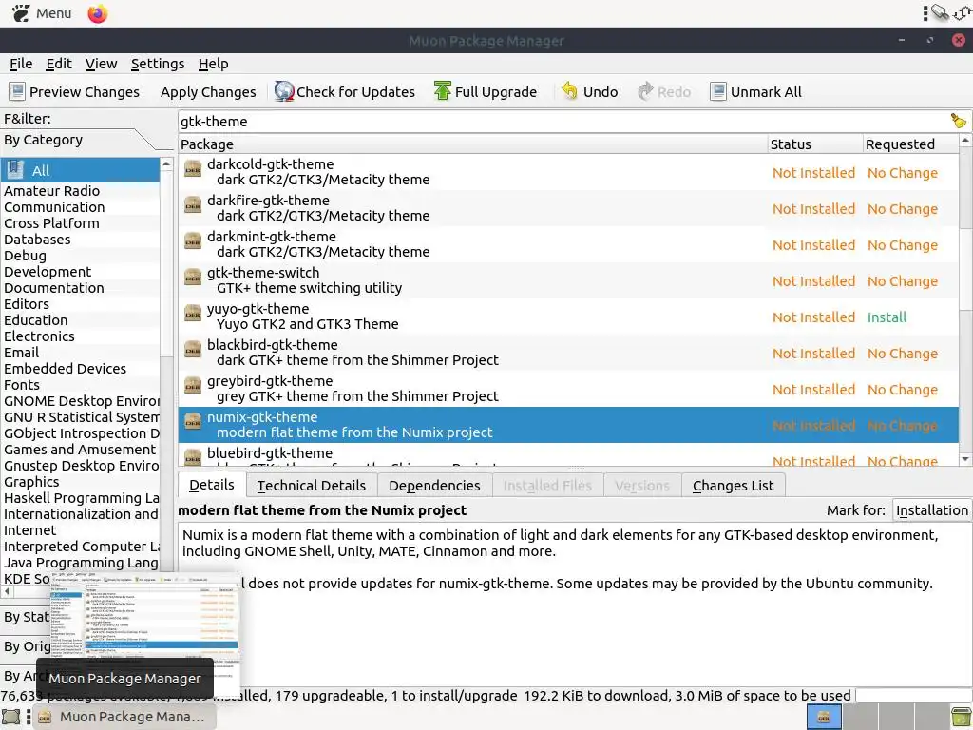Viewport: 973px width, 730px height.
Task: Select the Games and Amusement category
Action: coord(80,449)
